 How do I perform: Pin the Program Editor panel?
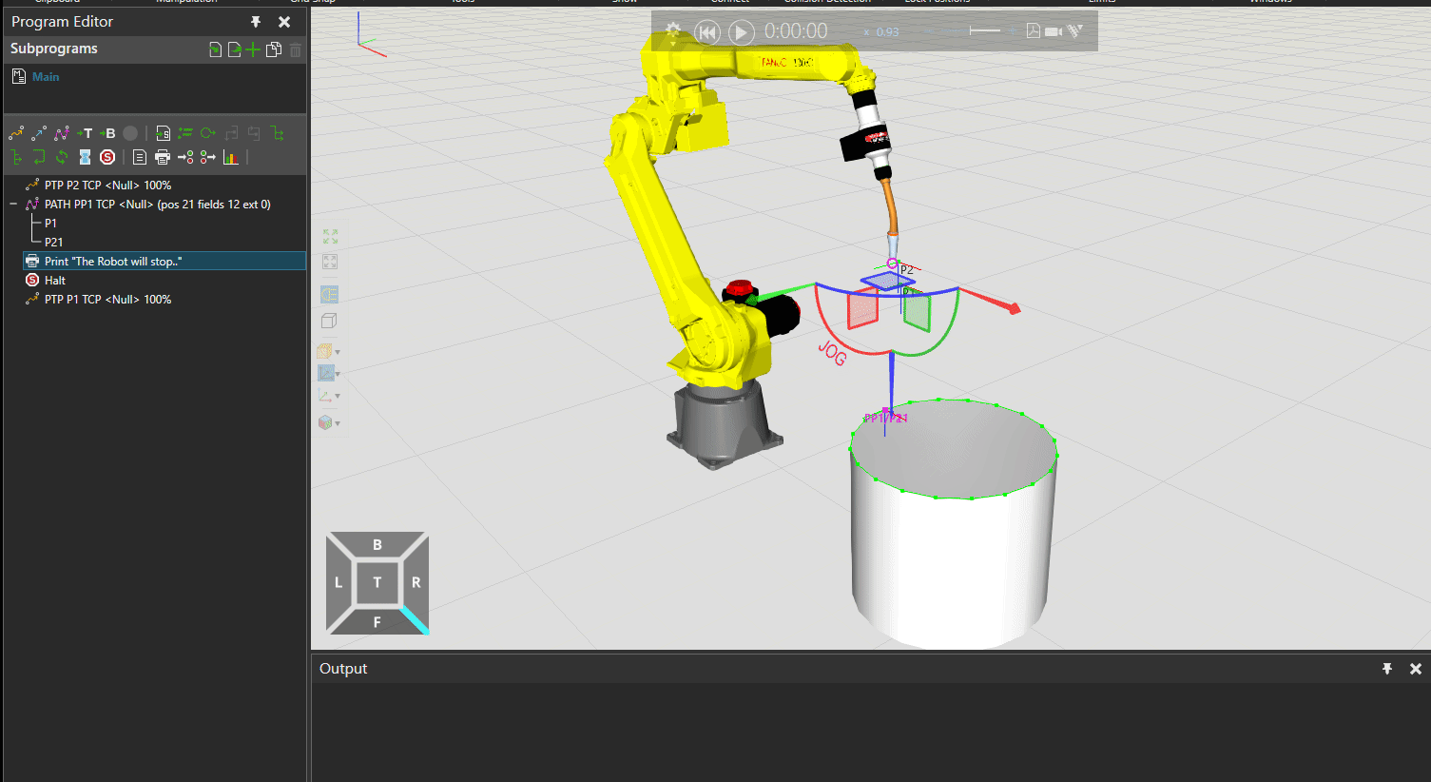tap(256, 22)
